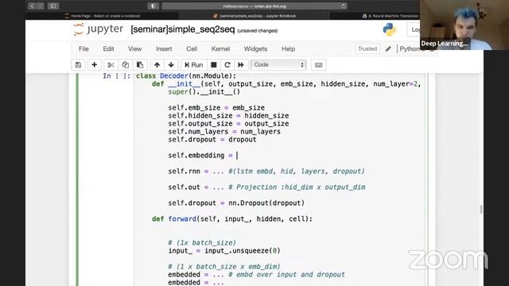Paste cells below icon
Viewport: 509px width, 286px height.
(x=140, y=65)
